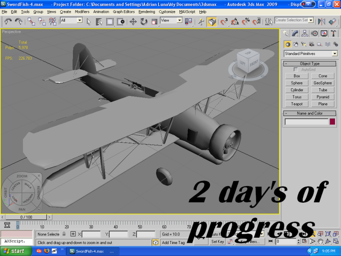Click the GeoSphere button
Viewport: 341px width, 256px height.
click(x=323, y=83)
